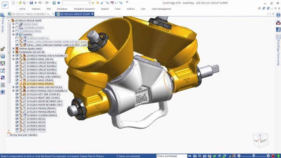Viewport: 281px width, 158px height.
Task: Open the Solid Edge application button
Action: (x=5, y=5)
